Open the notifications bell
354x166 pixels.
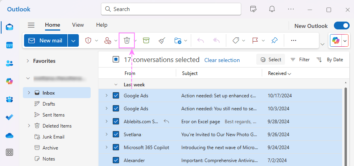coord(272,9)
